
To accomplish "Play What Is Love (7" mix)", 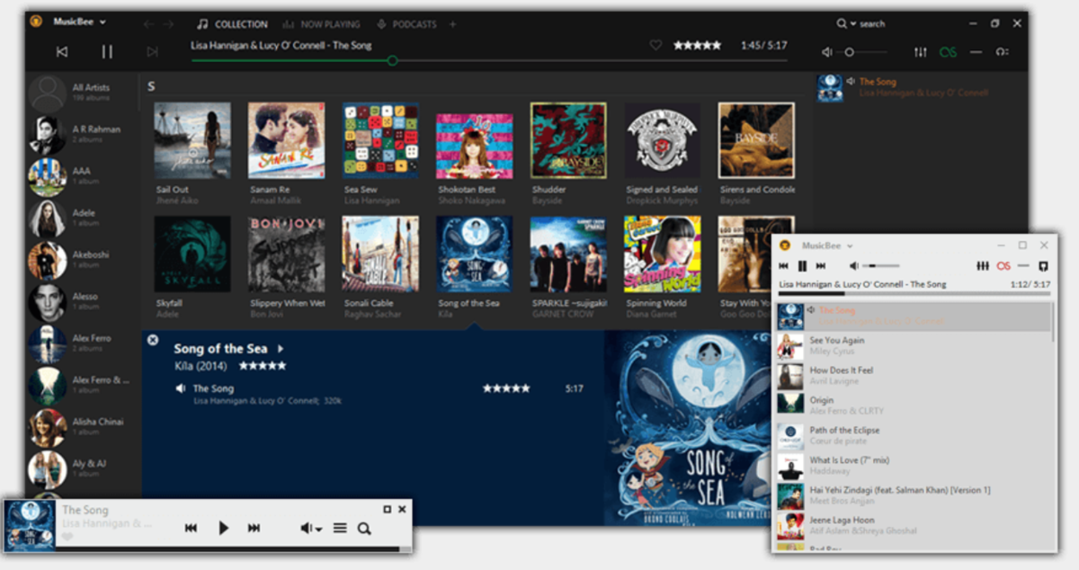I will (x=914, y=467).
